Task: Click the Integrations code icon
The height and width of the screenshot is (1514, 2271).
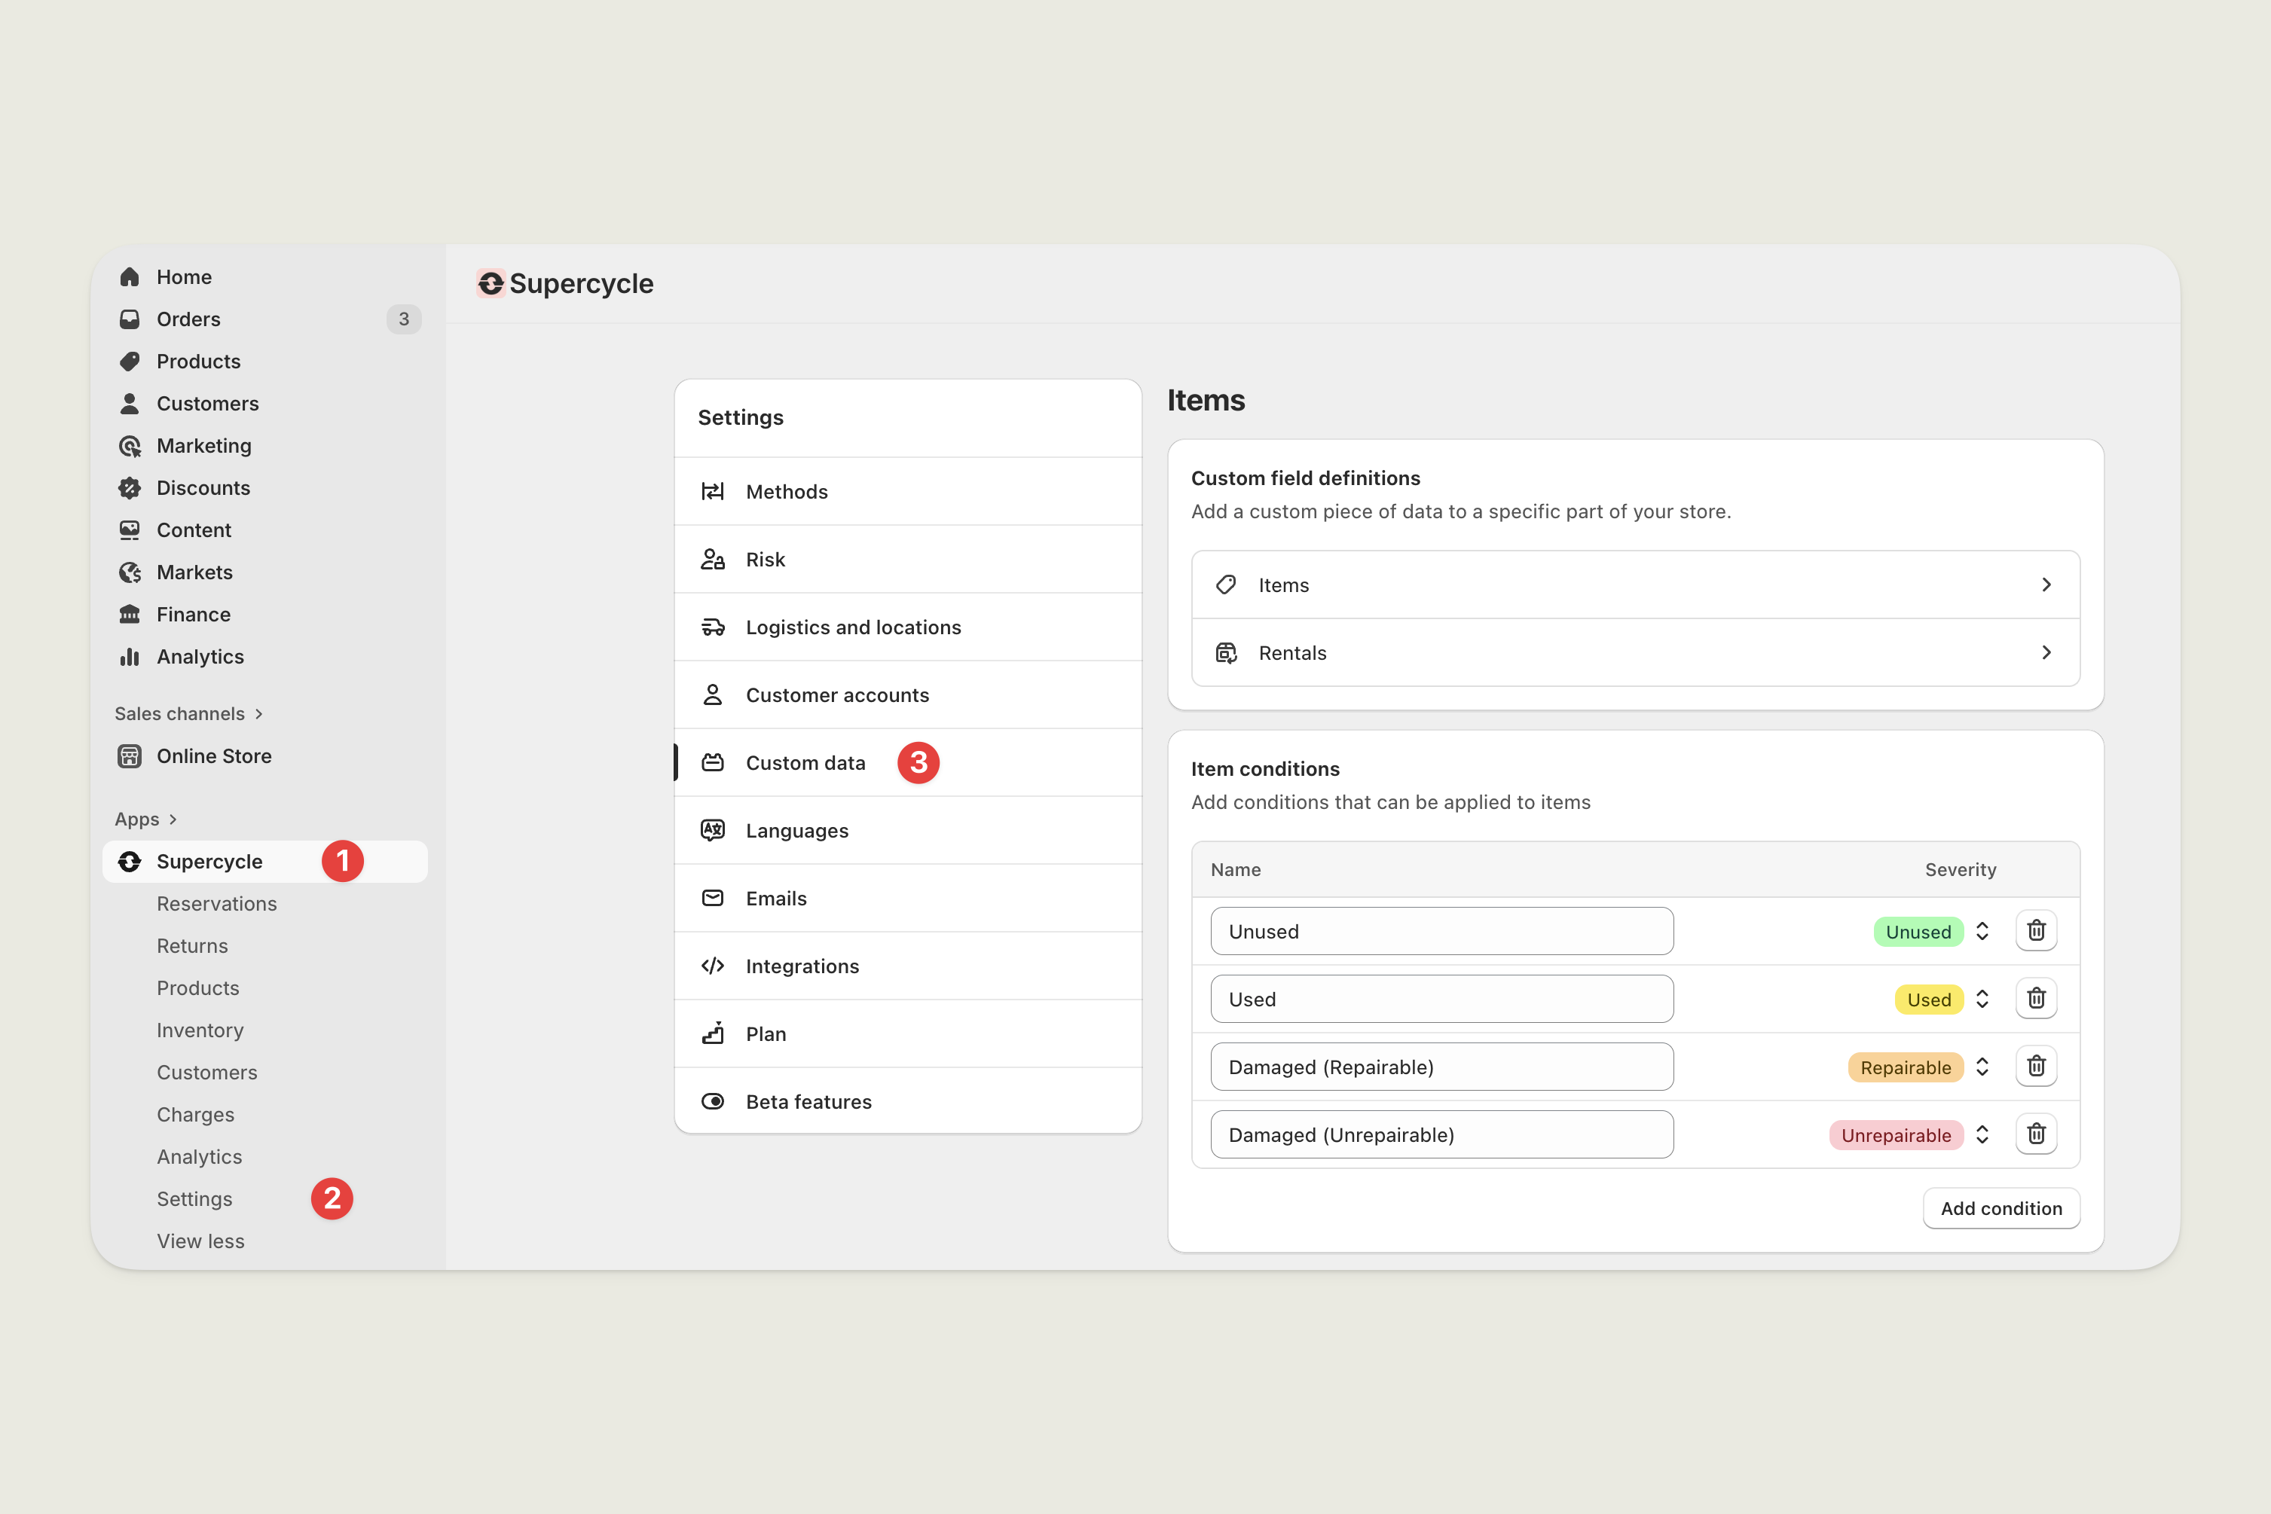Action: (x=713, y=966)
